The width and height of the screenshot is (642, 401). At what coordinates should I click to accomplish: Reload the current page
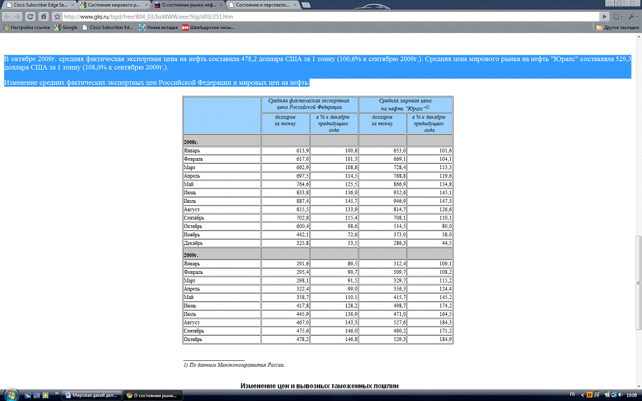[x=31, y=16]
